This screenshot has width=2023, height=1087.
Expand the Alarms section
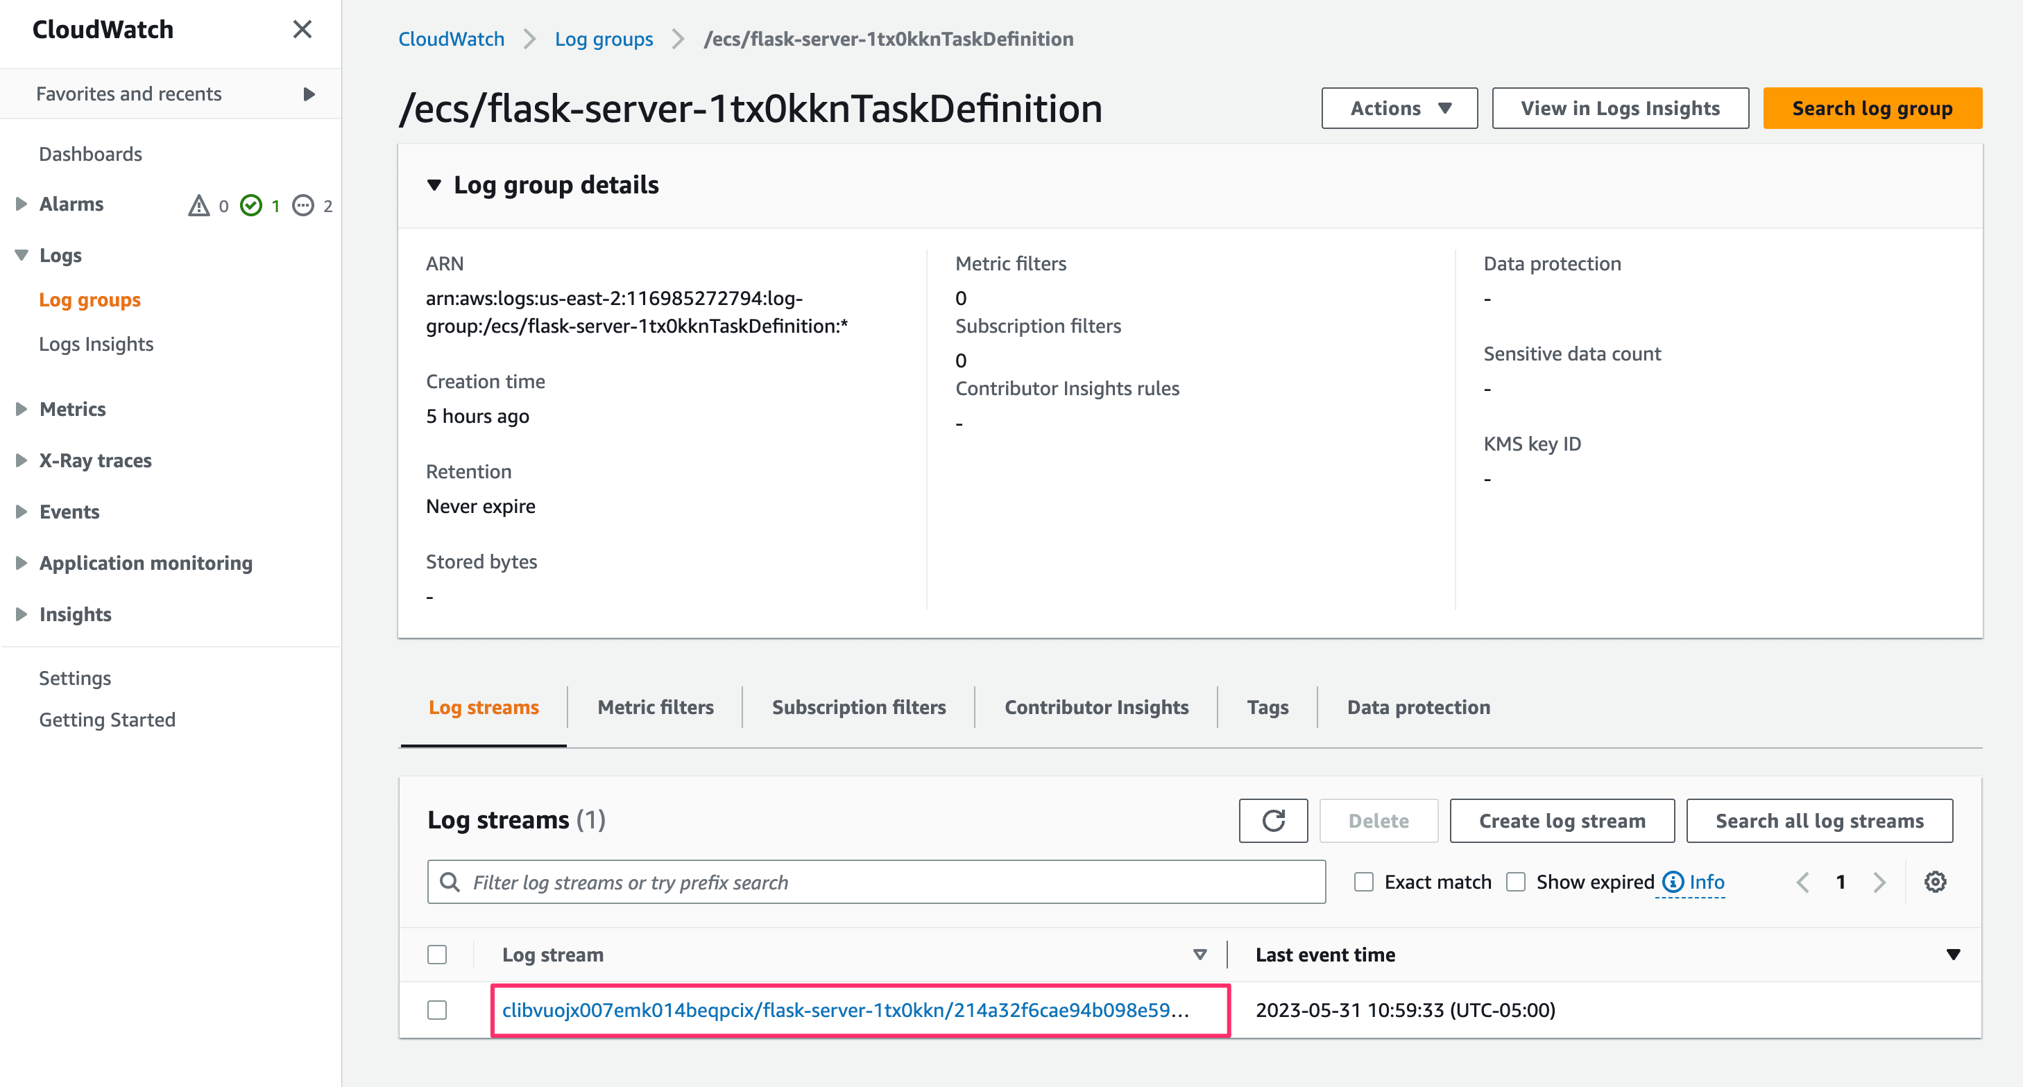(22, 204)
